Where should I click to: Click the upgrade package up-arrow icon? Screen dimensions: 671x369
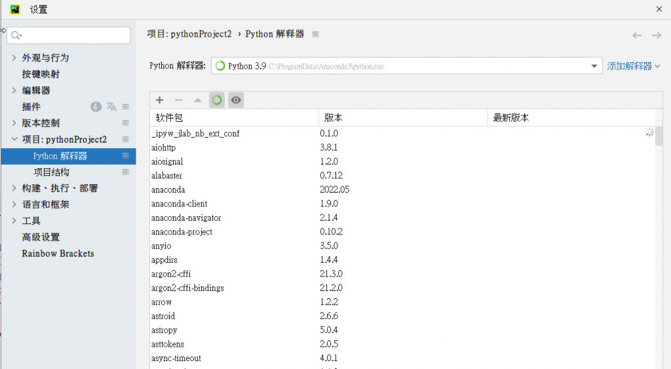[197, 100]
